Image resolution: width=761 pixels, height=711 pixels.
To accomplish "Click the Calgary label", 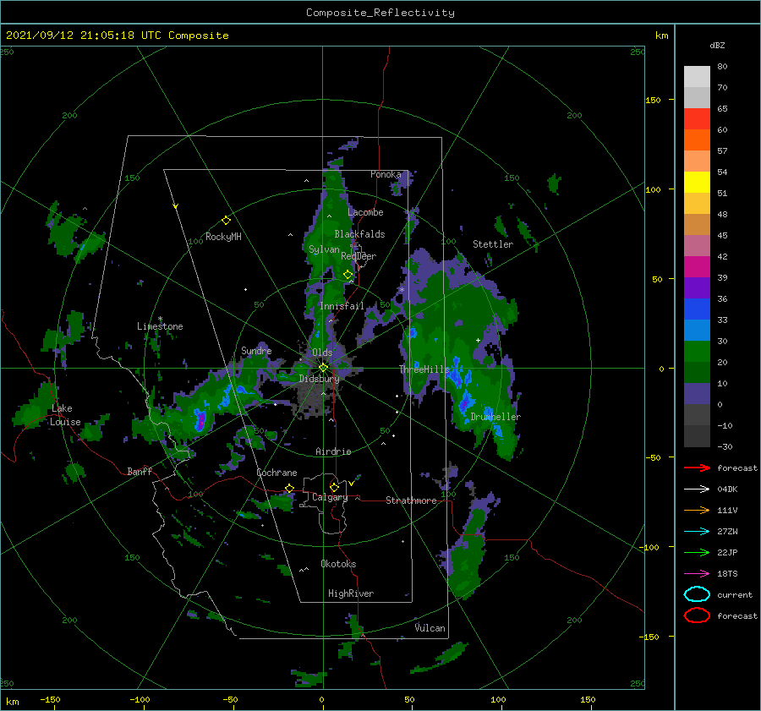I will 330,497.
